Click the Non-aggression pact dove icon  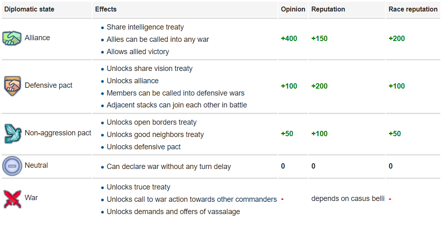point(13,133)
